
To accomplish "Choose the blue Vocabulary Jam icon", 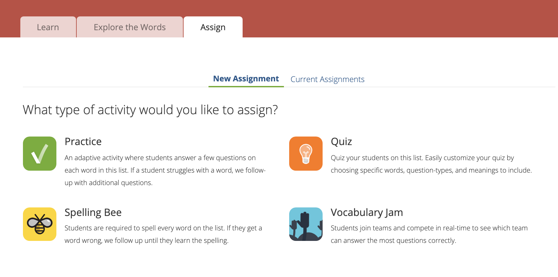I will click(306, 224).
